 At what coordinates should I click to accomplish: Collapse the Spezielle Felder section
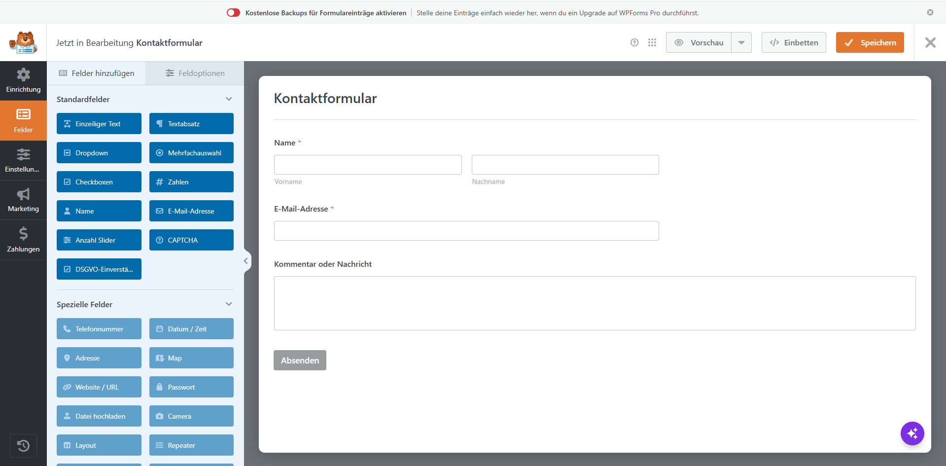[229, 304]
